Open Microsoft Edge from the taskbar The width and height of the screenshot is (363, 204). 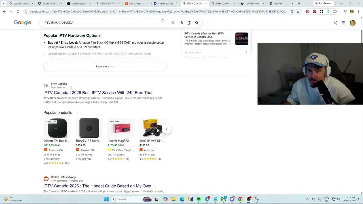(182, 199)
